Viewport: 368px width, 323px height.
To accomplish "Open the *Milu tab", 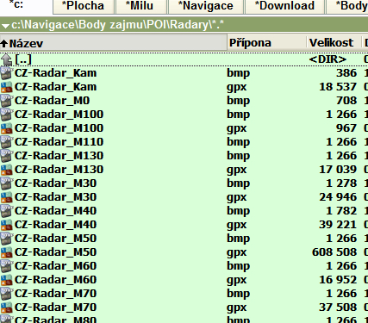I will (x=140, y=6).
